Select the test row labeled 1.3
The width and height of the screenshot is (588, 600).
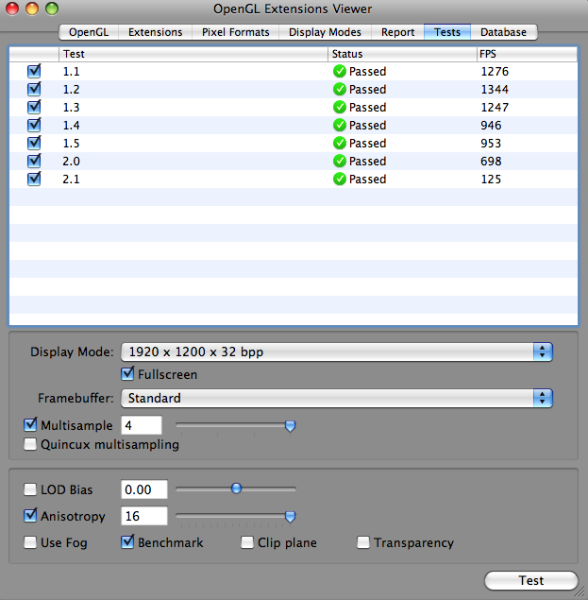point(294,107)
